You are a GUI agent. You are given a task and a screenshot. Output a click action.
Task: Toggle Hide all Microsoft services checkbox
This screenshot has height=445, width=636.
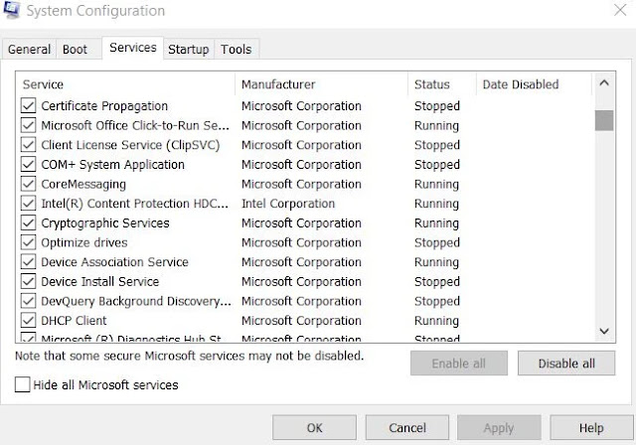pyautogui.click(x=23, y=384)
